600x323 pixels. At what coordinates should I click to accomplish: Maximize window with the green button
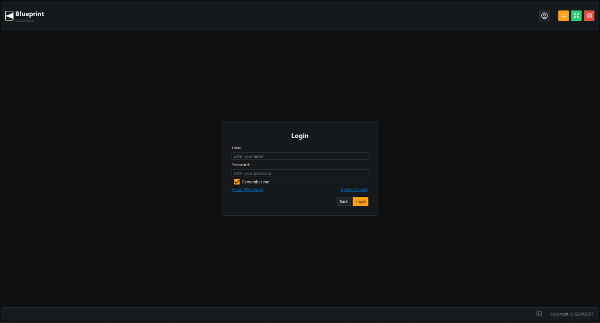click(576, 16)
